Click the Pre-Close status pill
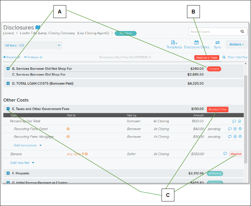This screenshot has width=251, height=206. (126, 33)
